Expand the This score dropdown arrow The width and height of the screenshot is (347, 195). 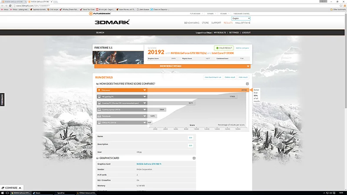point(144,90)
